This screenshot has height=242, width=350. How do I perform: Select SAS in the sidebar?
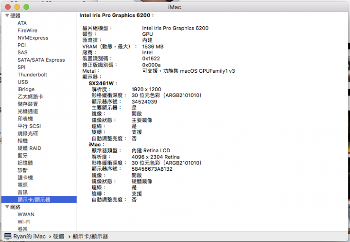click(x=22, y=52)
